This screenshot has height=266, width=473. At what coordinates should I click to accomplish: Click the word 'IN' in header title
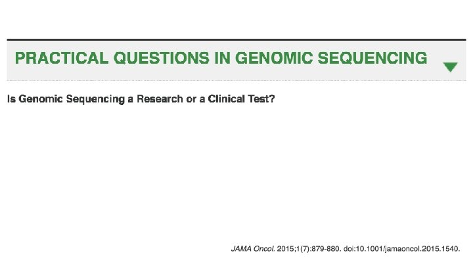pos(223,58)
